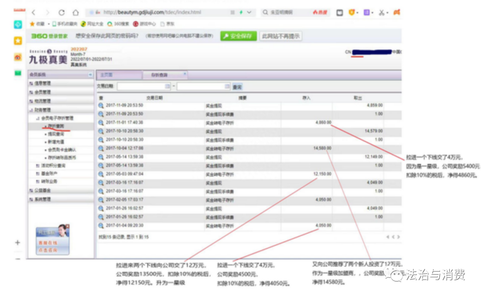View details of 2017-11-01 17:40:38 row magnifier
Viewport: 481px width, 296px height.
tap(101, 123)
